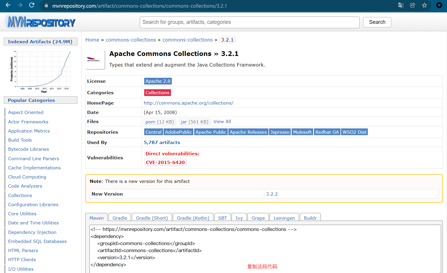This screenshot has width=447, height=273.
Task: Open Code Analyzers category
Action: (x=25, y=186)
